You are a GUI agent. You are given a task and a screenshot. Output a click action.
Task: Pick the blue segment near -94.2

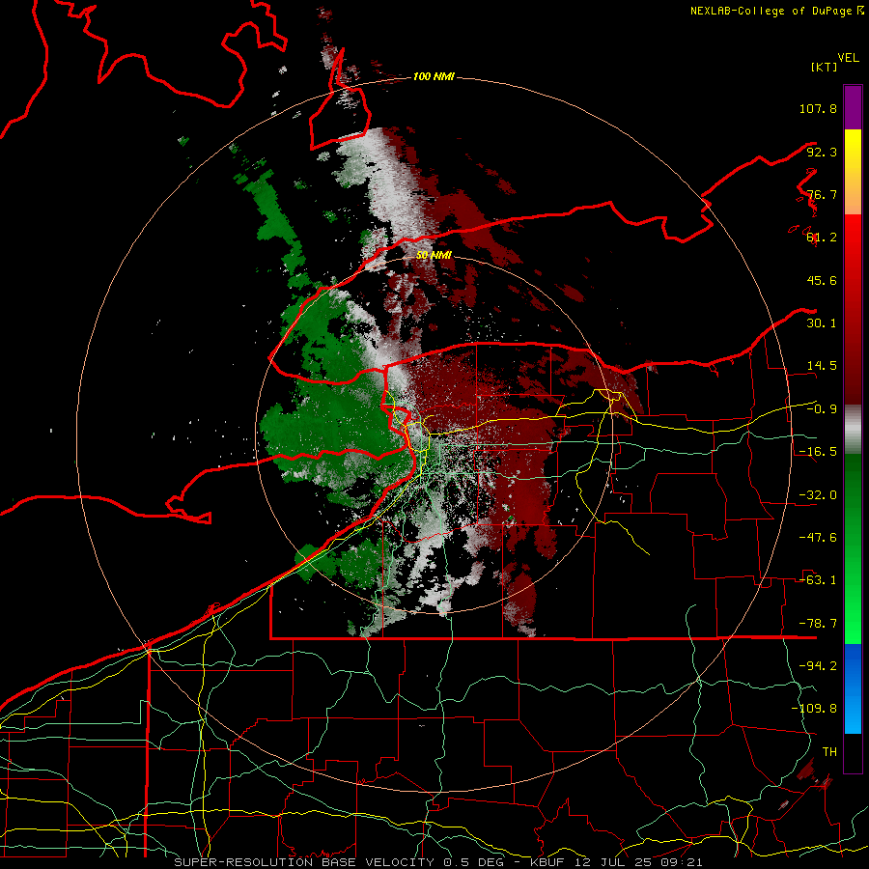(x=853, y=688)
